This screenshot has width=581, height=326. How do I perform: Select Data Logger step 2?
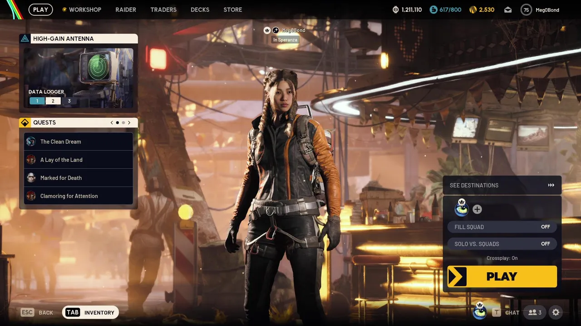click(53, 101)
